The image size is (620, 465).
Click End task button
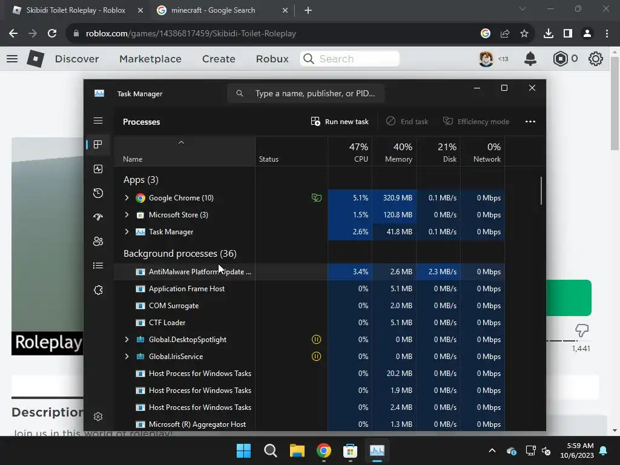tap(407, 121)
